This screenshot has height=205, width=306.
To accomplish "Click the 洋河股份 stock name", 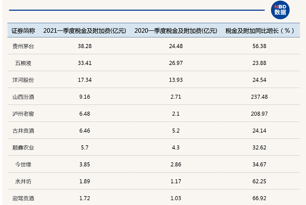I will point(23,80).
